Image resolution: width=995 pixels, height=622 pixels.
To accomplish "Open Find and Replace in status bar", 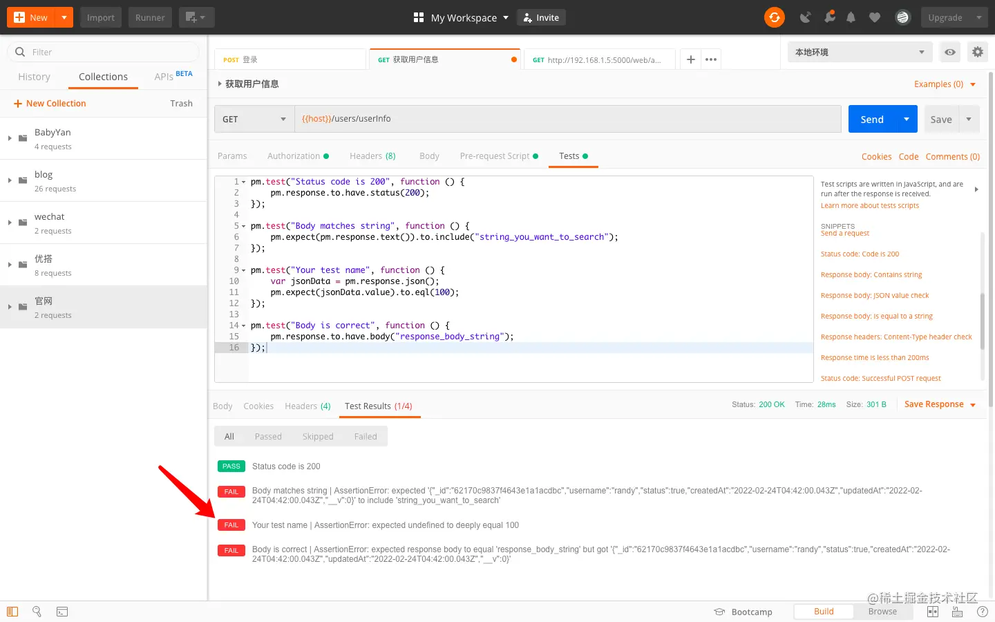I will pos(37,612).
